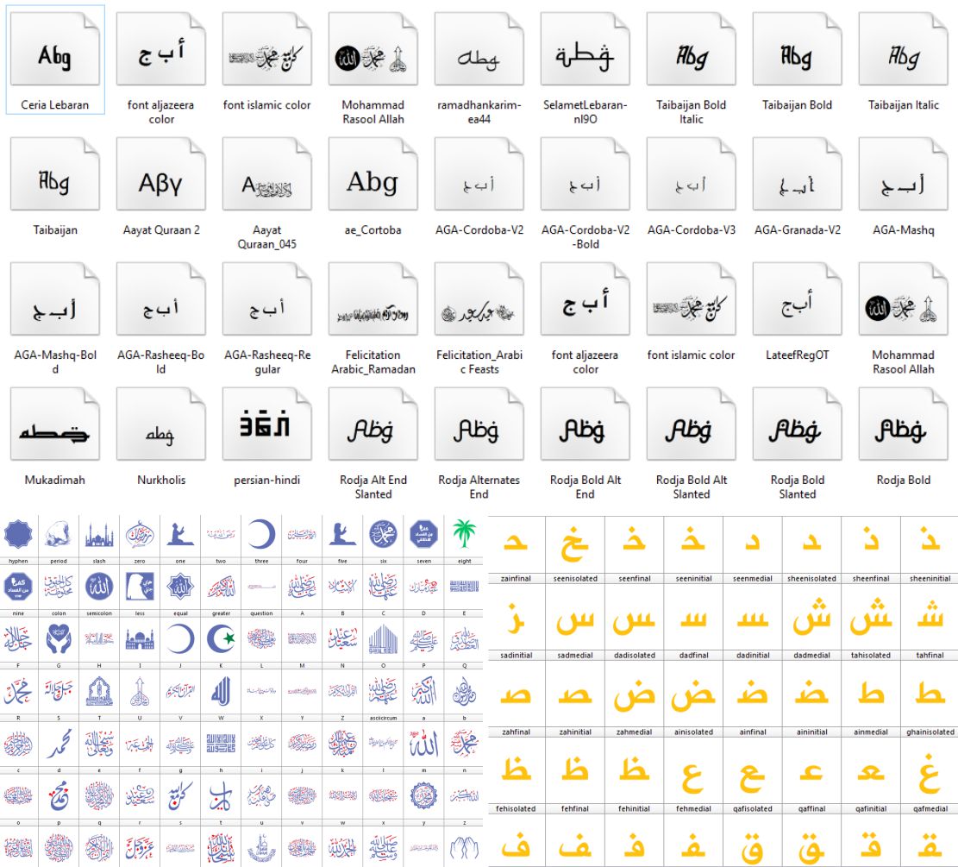The height and width of the screenshot is (867, 958).
Task: Open the LateefRegOT font file icon
Action: [x=798, y=299]
